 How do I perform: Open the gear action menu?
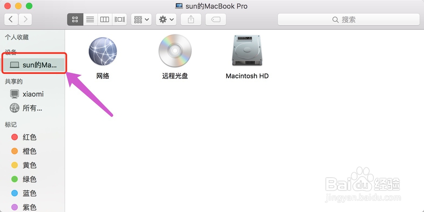(x=166, y=20)
